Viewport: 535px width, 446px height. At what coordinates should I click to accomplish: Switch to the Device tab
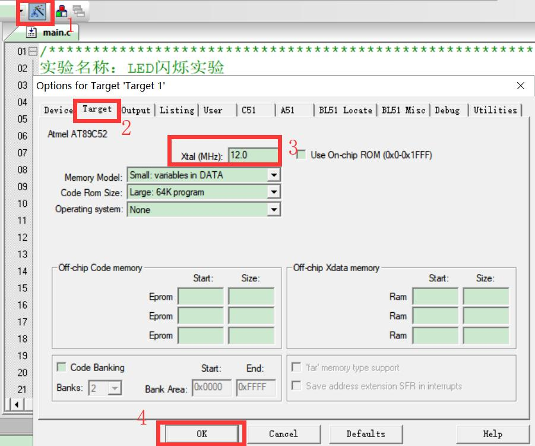tap(58, 110)
